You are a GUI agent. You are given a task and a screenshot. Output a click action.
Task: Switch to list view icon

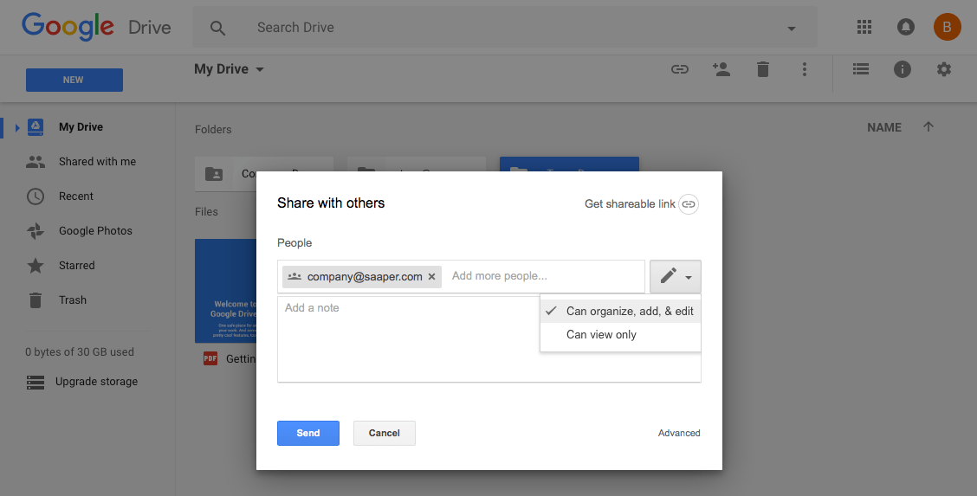click(x=860, y=69)
